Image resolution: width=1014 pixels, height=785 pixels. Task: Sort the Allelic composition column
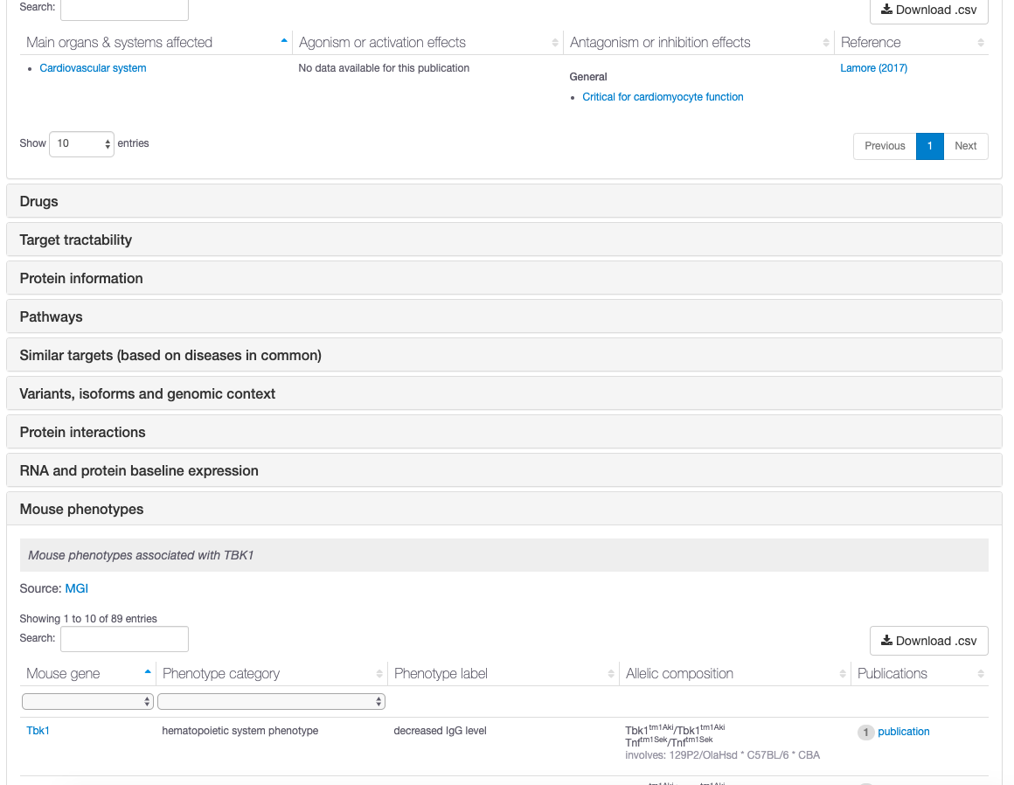pos(844,673)
